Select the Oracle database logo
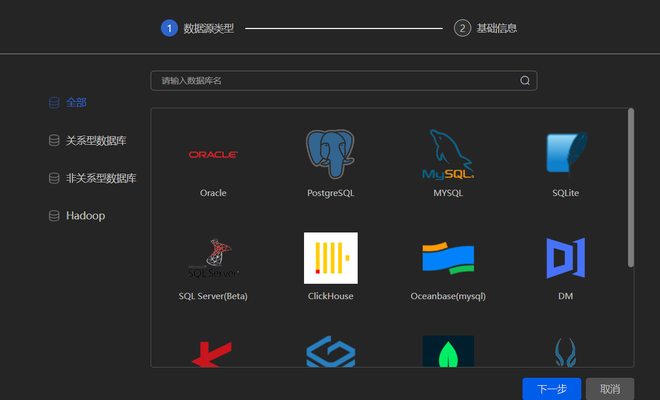Image resolution: width=660 pixels, height=400 pixels. 213,155
